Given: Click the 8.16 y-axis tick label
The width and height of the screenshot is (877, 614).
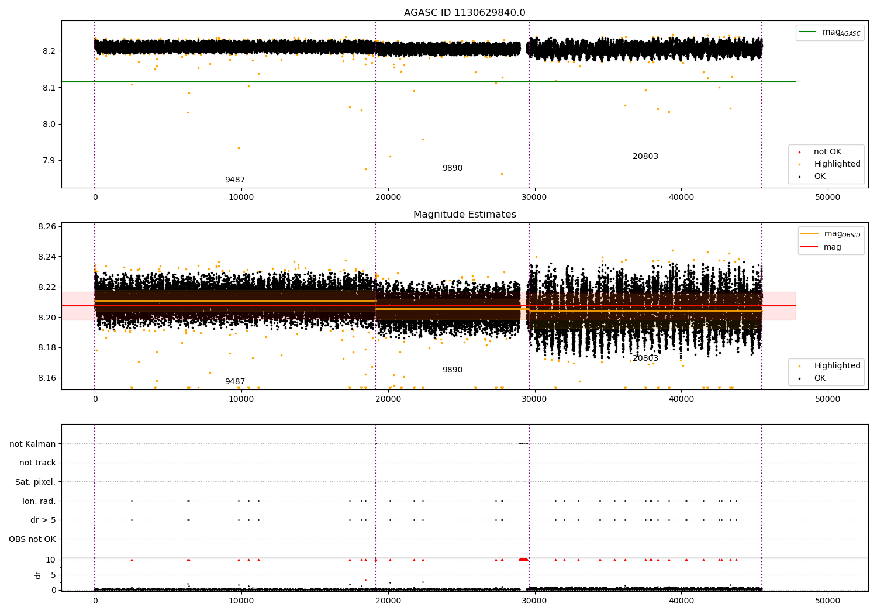Looking at the screenshot, I should pos(47,378).
